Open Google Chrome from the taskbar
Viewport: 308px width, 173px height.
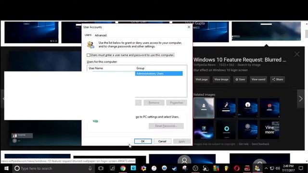(123, 168)
